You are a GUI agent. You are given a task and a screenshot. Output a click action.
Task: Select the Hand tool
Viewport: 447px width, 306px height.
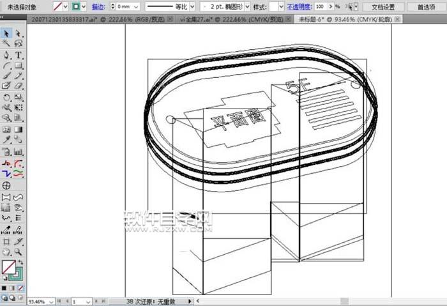(x=6, y=252)
